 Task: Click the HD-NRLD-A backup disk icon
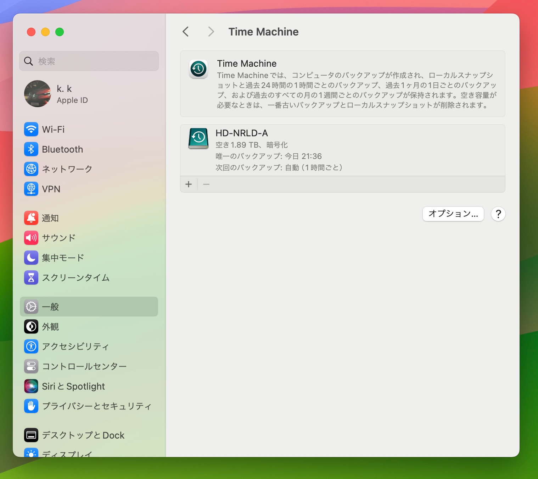click(x=198, y=138)
